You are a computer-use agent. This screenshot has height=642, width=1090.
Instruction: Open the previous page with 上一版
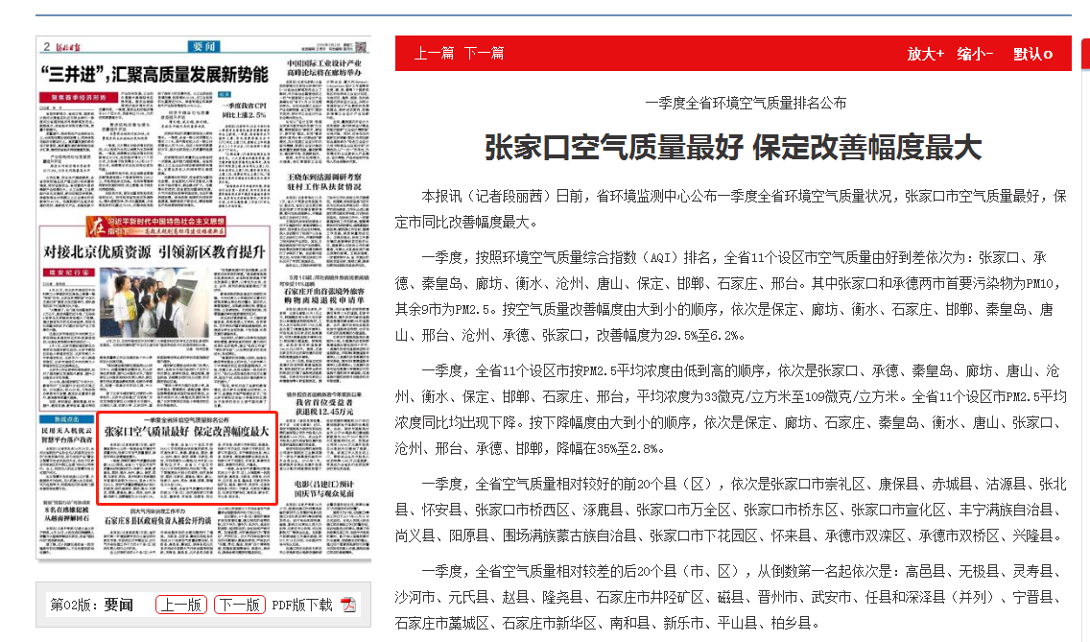click(x=181, y=605)
